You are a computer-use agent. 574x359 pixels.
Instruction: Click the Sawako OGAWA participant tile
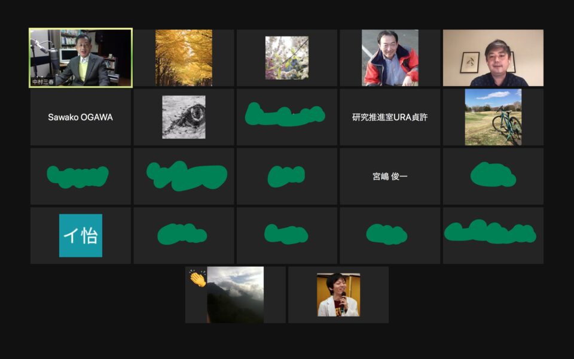coord(81,117)
